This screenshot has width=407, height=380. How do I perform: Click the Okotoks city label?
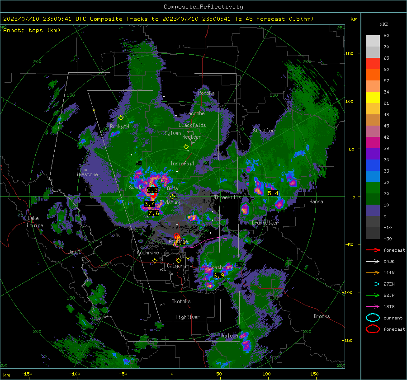pos(181,301)
